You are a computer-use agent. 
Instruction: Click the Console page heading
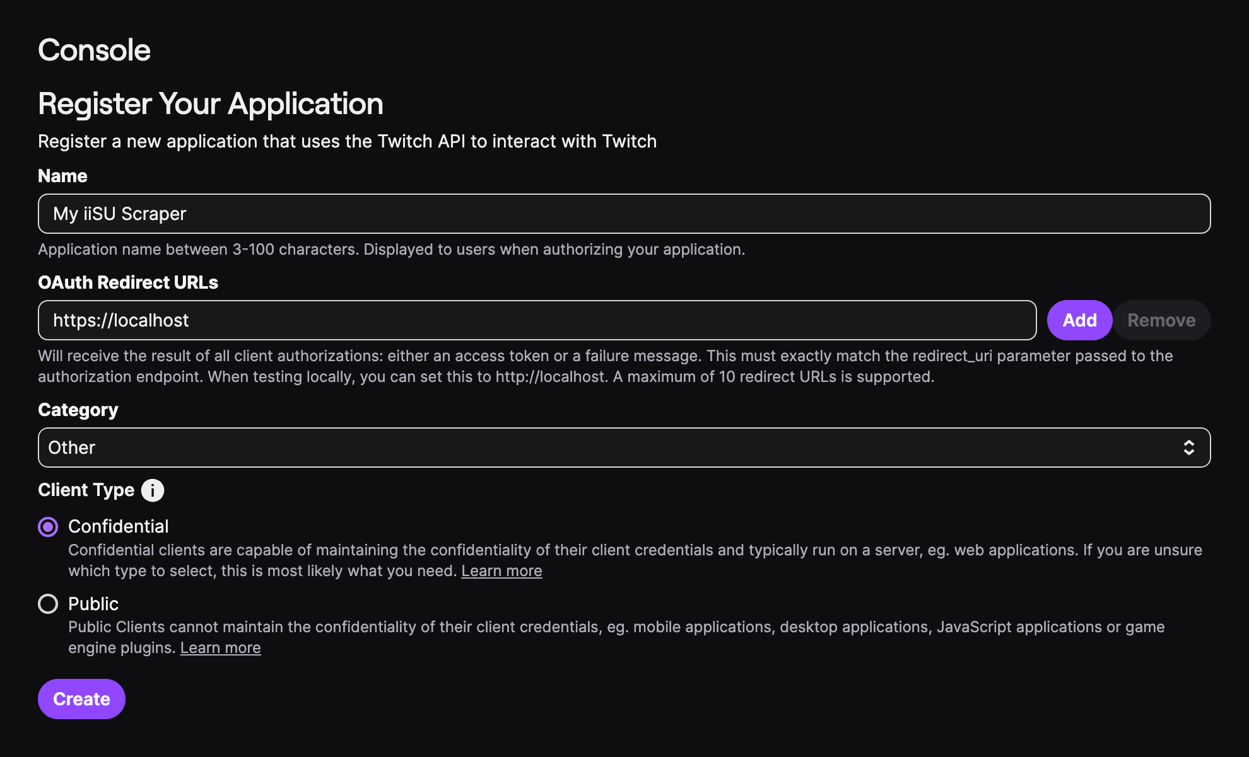point(94,49)
